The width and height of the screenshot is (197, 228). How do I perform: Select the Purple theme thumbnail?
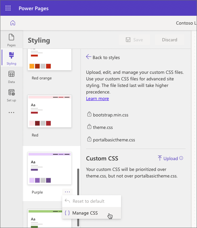(x=49, y=168)
